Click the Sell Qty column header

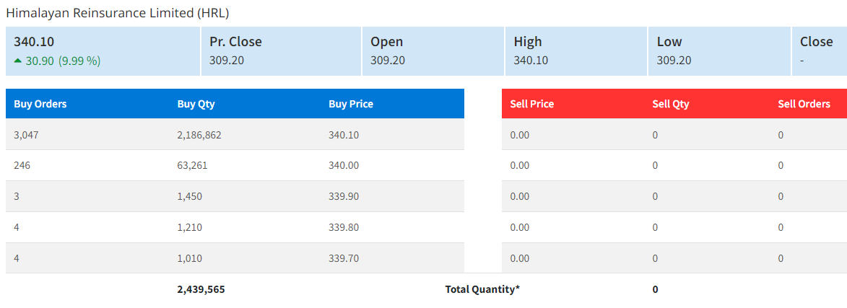tap(671, 104)
